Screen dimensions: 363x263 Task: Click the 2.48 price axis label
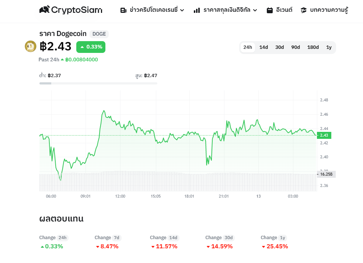[x=324, y=100]
